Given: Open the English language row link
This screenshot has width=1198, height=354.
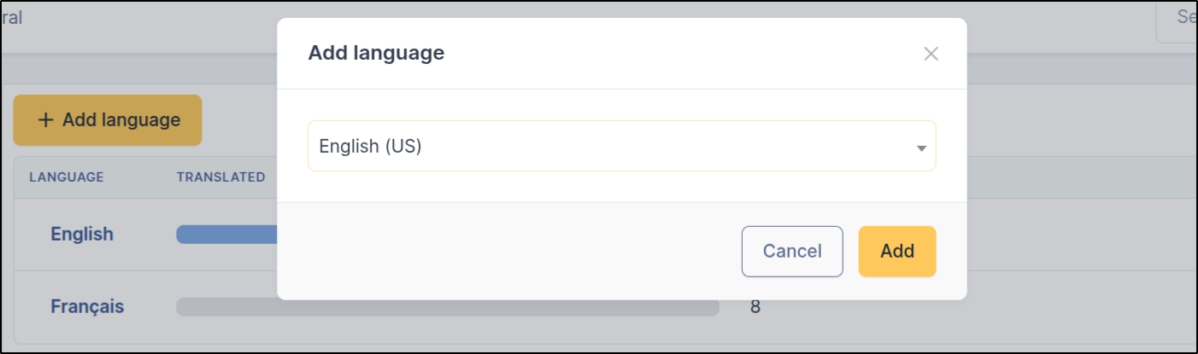Looking at the screenshot, I should click(81, 234).
